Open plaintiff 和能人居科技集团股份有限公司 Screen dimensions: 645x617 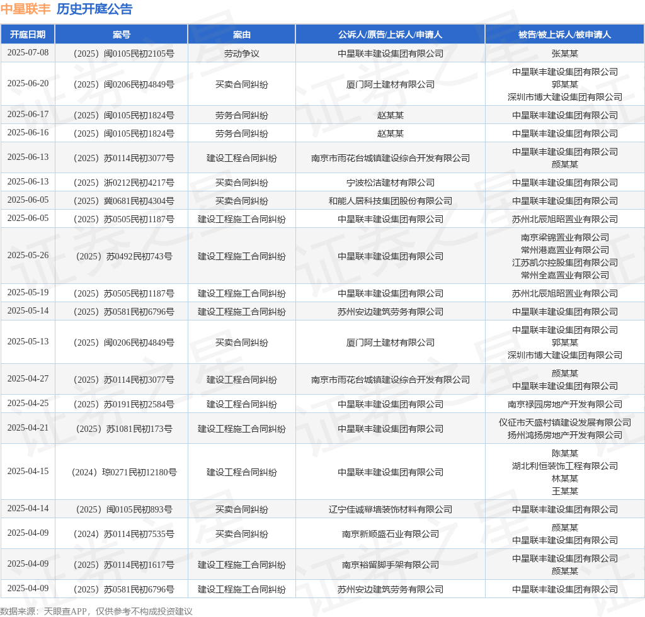390,201
